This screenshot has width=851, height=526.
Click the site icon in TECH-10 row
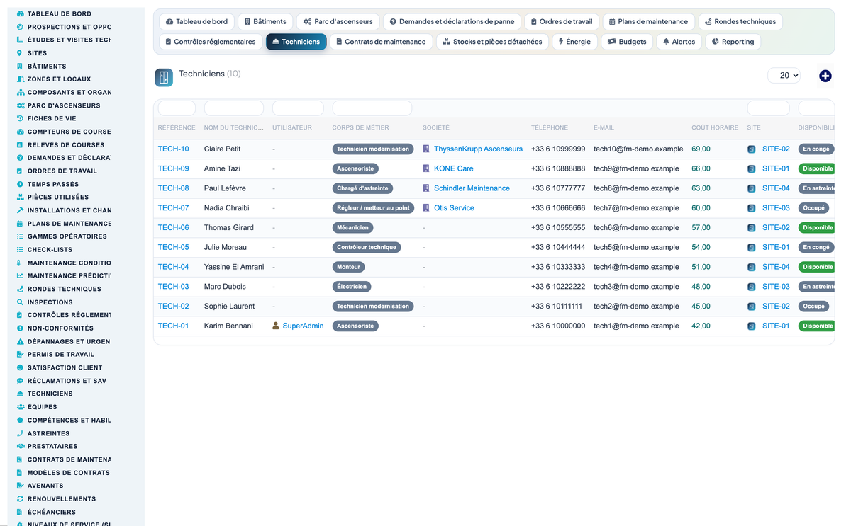[x=752, y=149]
